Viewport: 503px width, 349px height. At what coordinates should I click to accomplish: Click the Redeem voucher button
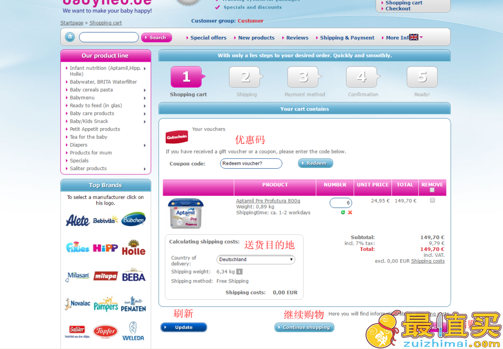click(x=315, y=163)
